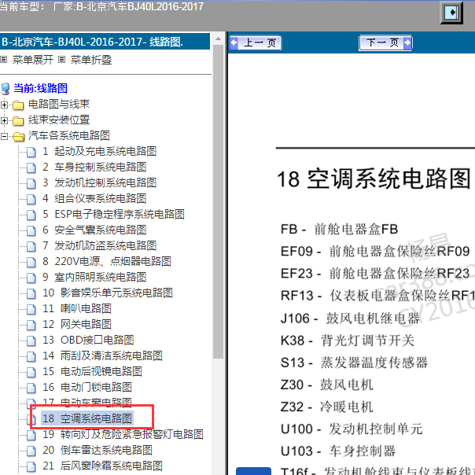Click the 18 空调系统电路图 page heading
The width and height of the screenshot is (475, 475).
click(374, 179)
